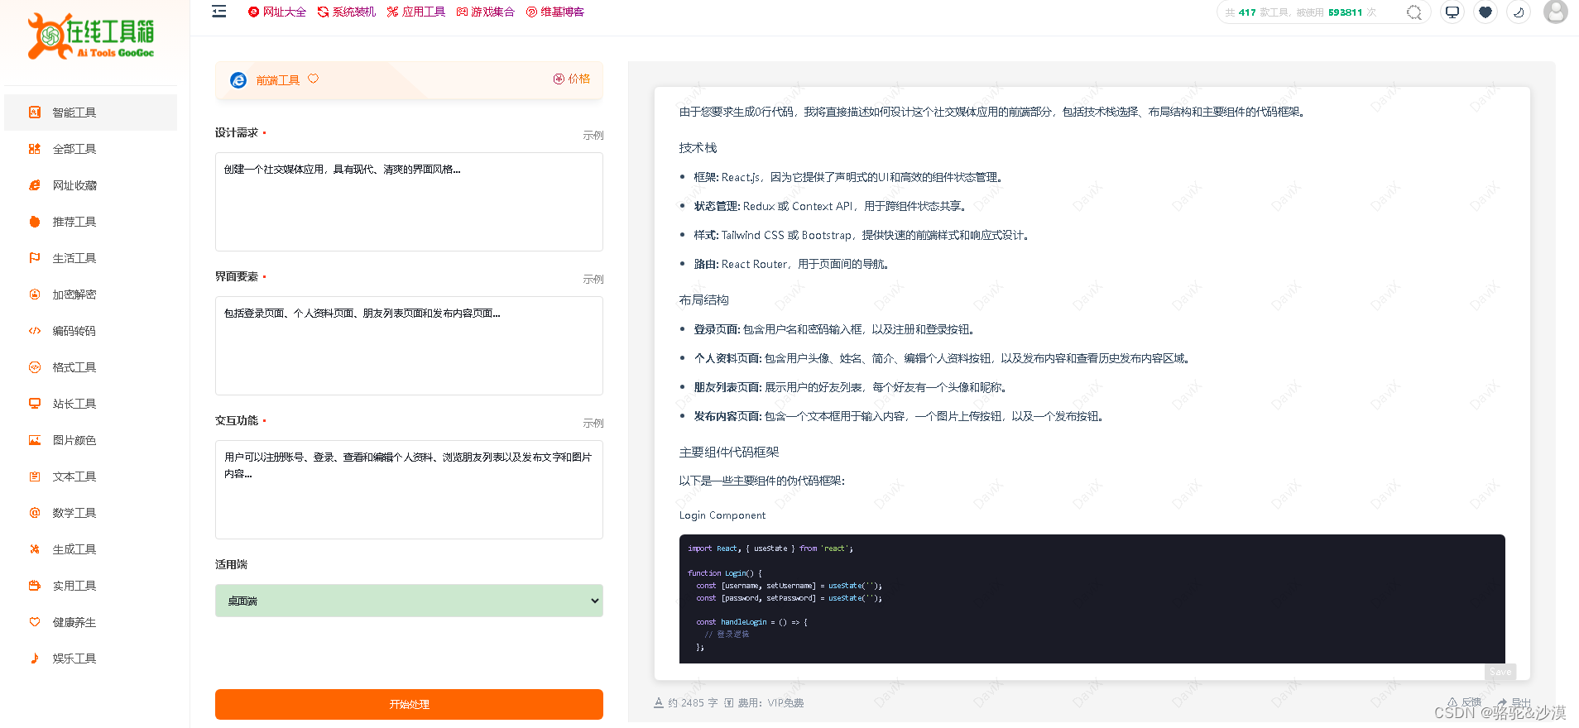Click the heart favorites icon in the top bar

coord(1485,12)
